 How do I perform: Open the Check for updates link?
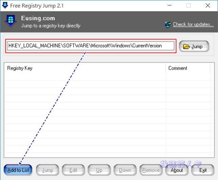[193, 24]
